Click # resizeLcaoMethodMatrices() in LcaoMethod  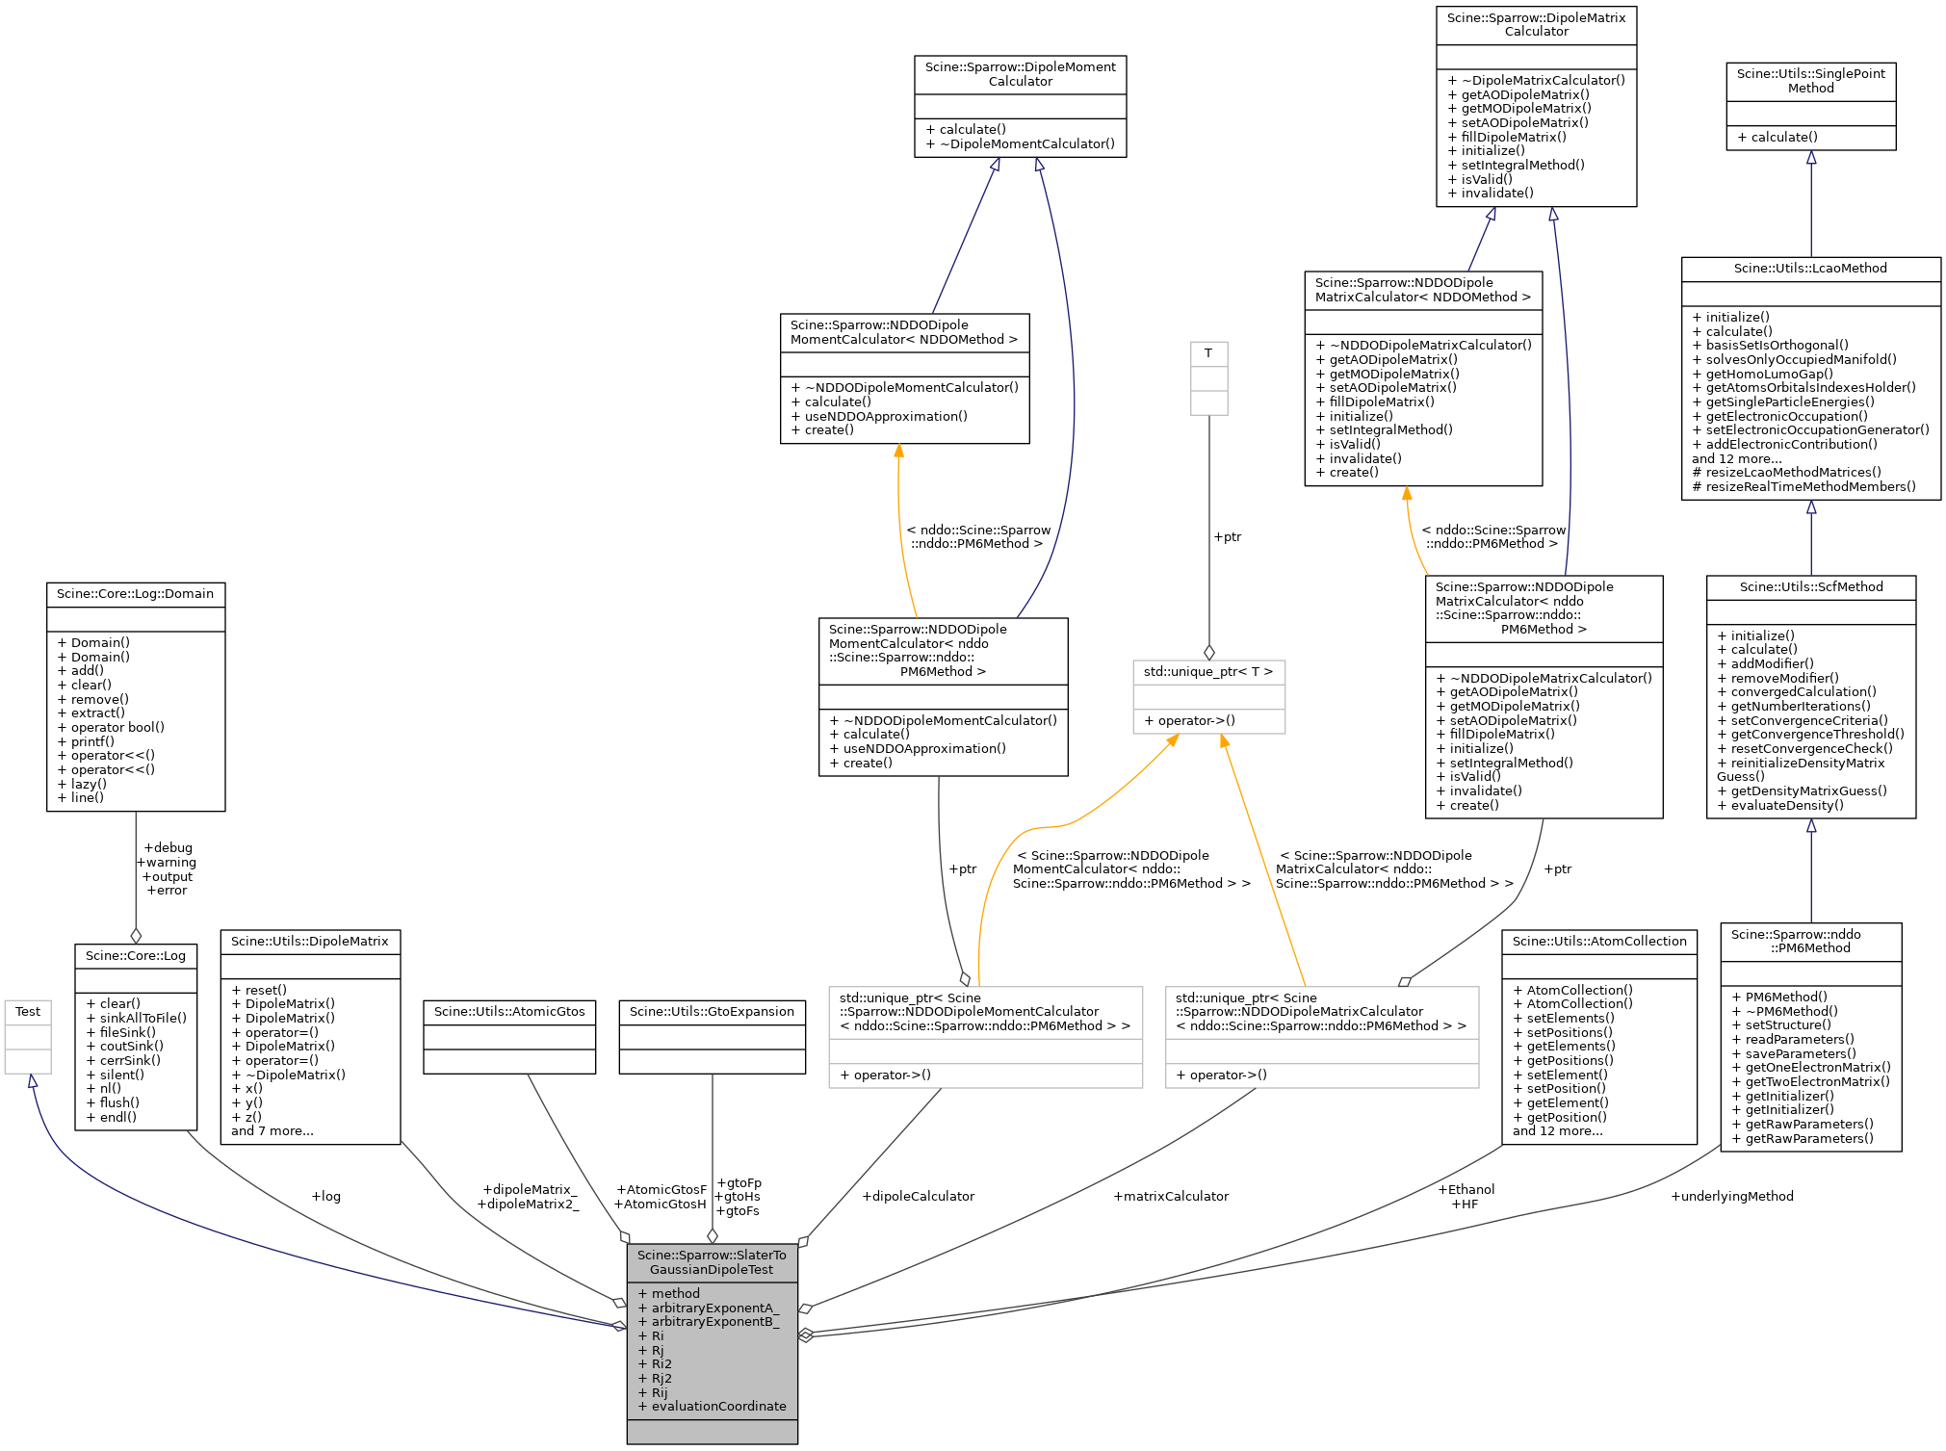click(x=1786, y=472)
